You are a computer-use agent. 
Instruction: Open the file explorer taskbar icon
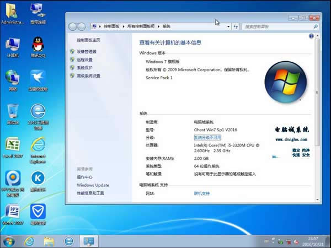(x=49, y=241)
